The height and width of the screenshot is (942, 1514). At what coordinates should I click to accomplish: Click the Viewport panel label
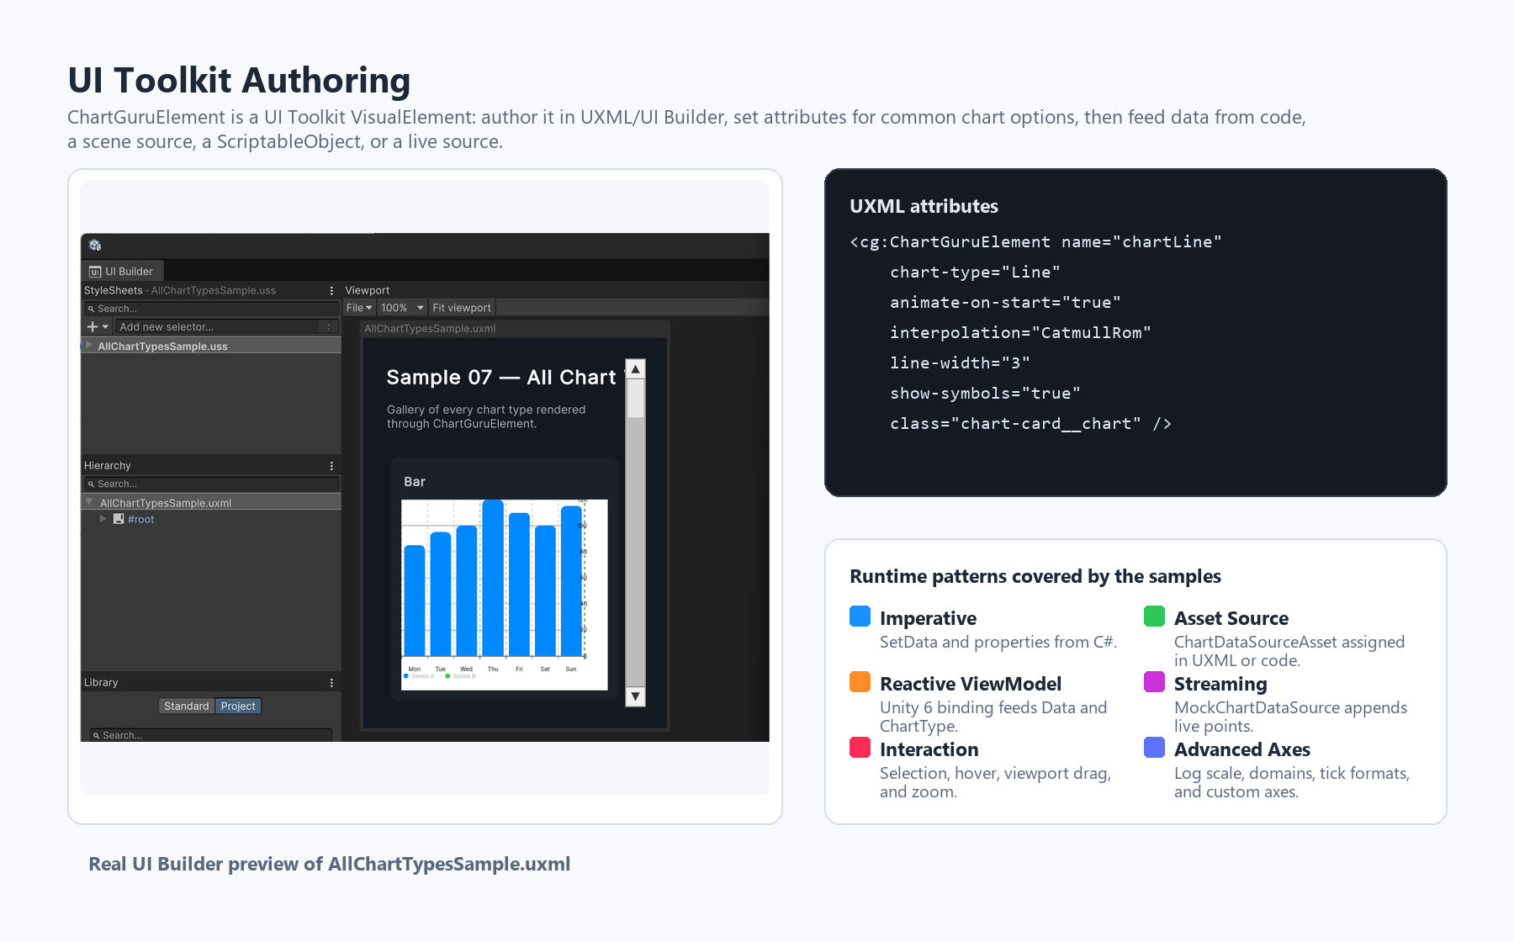coord(367,290)
